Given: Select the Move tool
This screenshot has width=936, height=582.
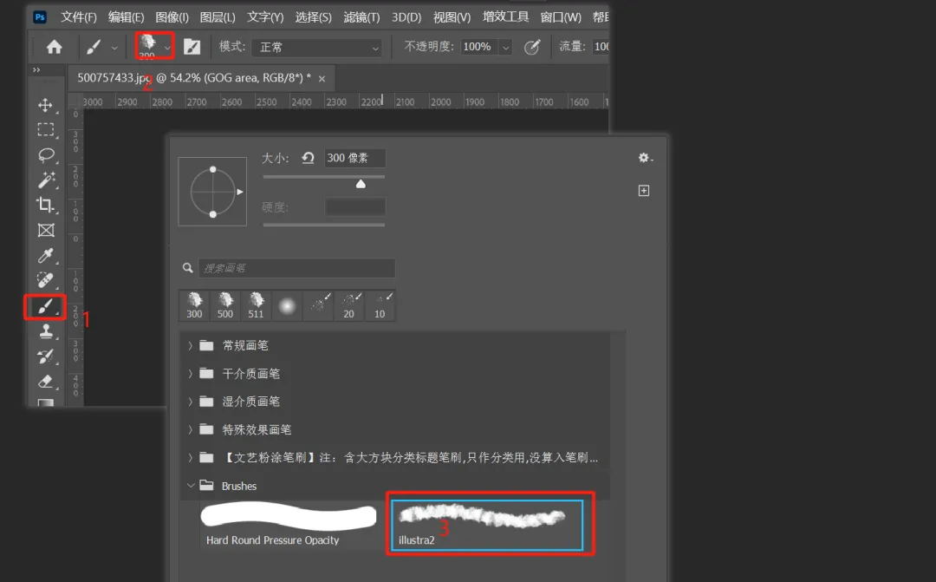Looking at the screenshot, I should tap(45, 105).
